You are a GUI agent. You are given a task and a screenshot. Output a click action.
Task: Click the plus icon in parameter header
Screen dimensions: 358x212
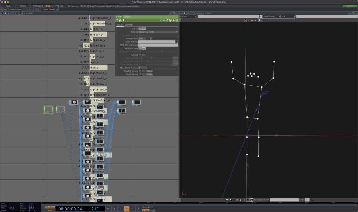coord(174,20)
